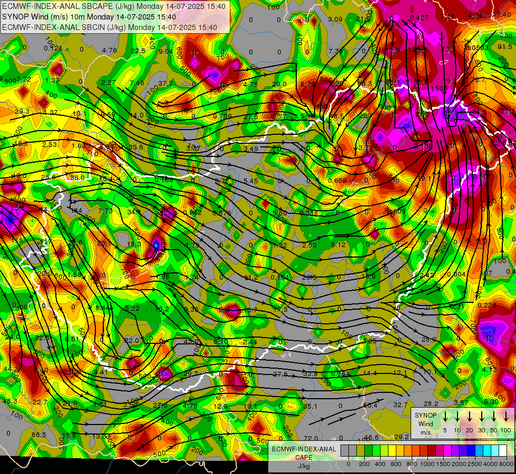This screenshot has height=474, width=516.
Task: Click the station value '29.3'
Action: coord(22,112)
